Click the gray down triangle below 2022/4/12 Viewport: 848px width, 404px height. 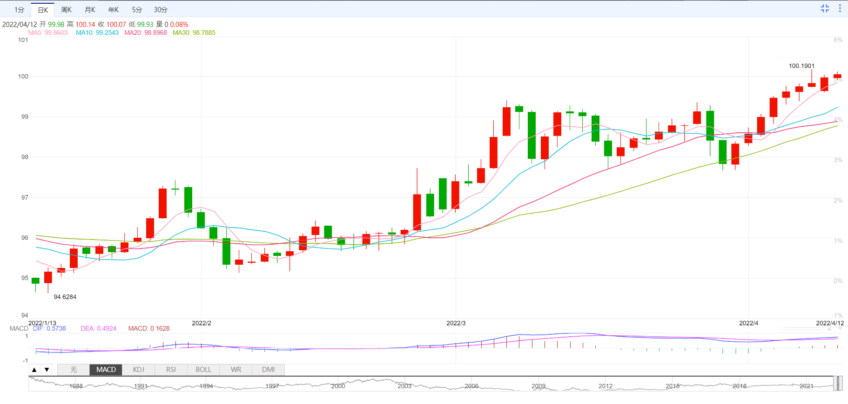point(840,328)
